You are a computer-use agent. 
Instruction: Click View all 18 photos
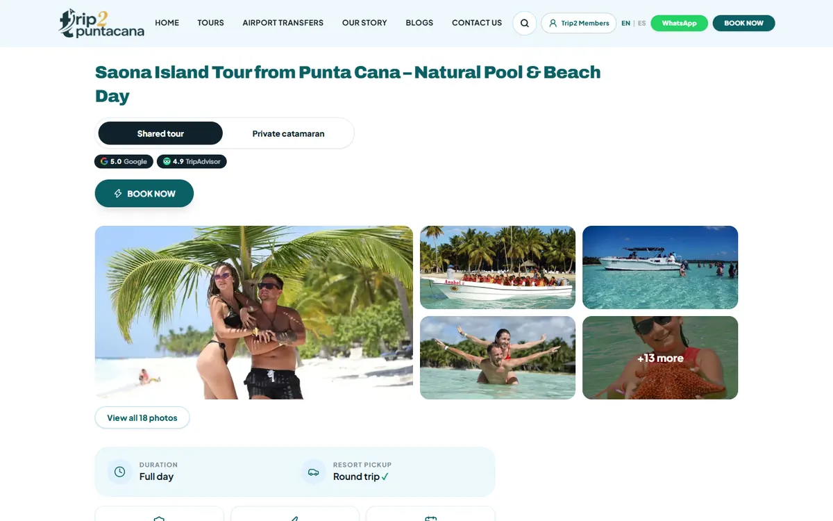(142, 417)
